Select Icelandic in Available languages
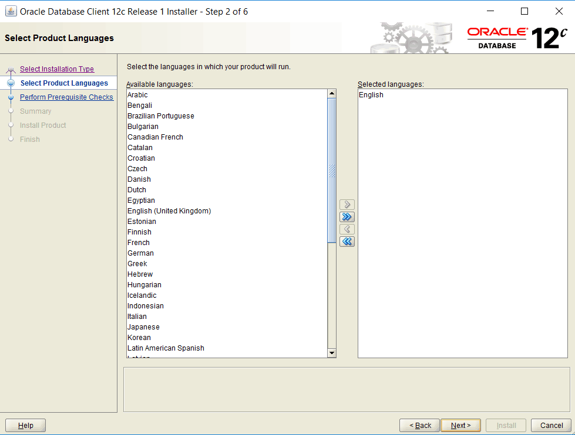Screen dimensions: 575x435 [227, 295]
